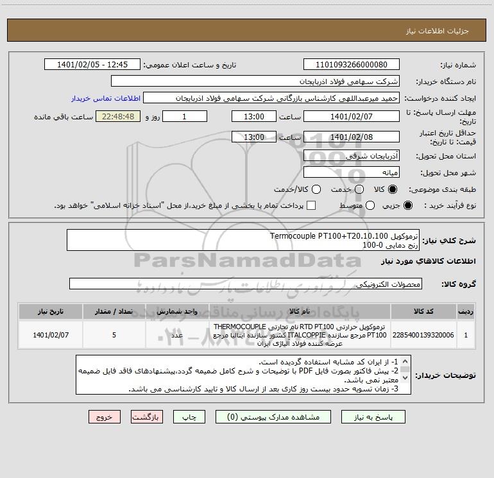This screenshot has height=478, width=494.
Task: Click the announcement date field 1401/02/05 - 12:45
Action: pyautogui.click(x=92, y=65)
